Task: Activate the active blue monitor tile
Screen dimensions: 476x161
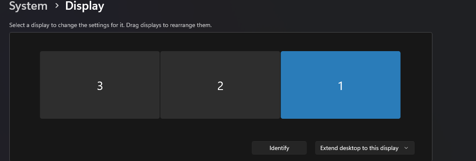Action: (341, 85)
